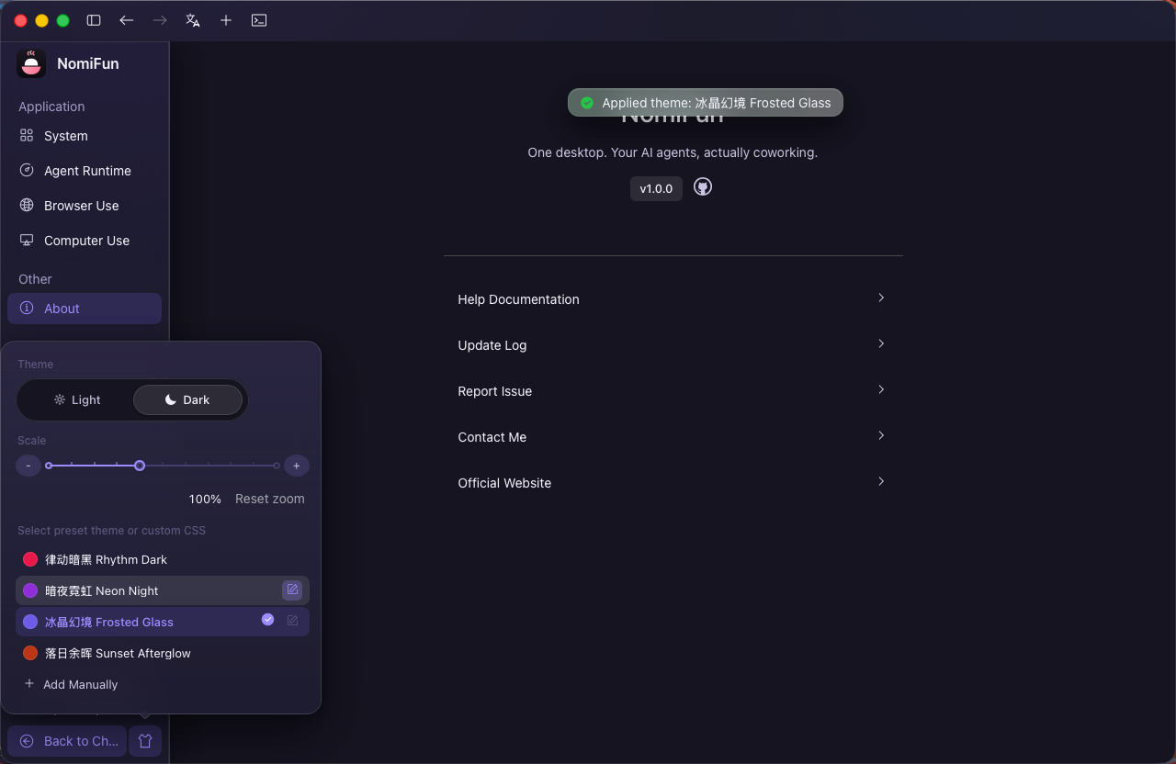This screenshot has height=764, width=1176.
Task: Click the shirt theme icon
Action: (x=145, y=741)
